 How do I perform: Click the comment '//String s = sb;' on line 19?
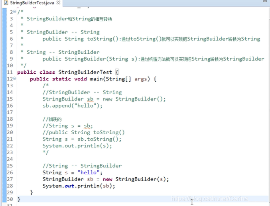68,126
